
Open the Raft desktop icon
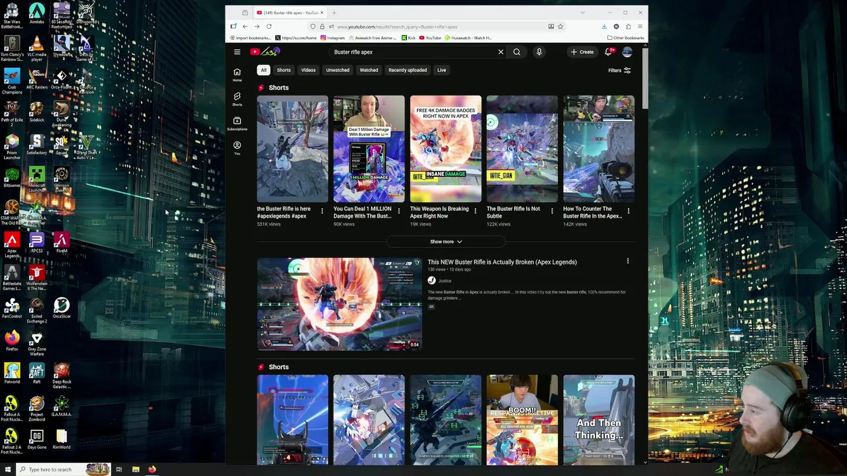(36, 374)
